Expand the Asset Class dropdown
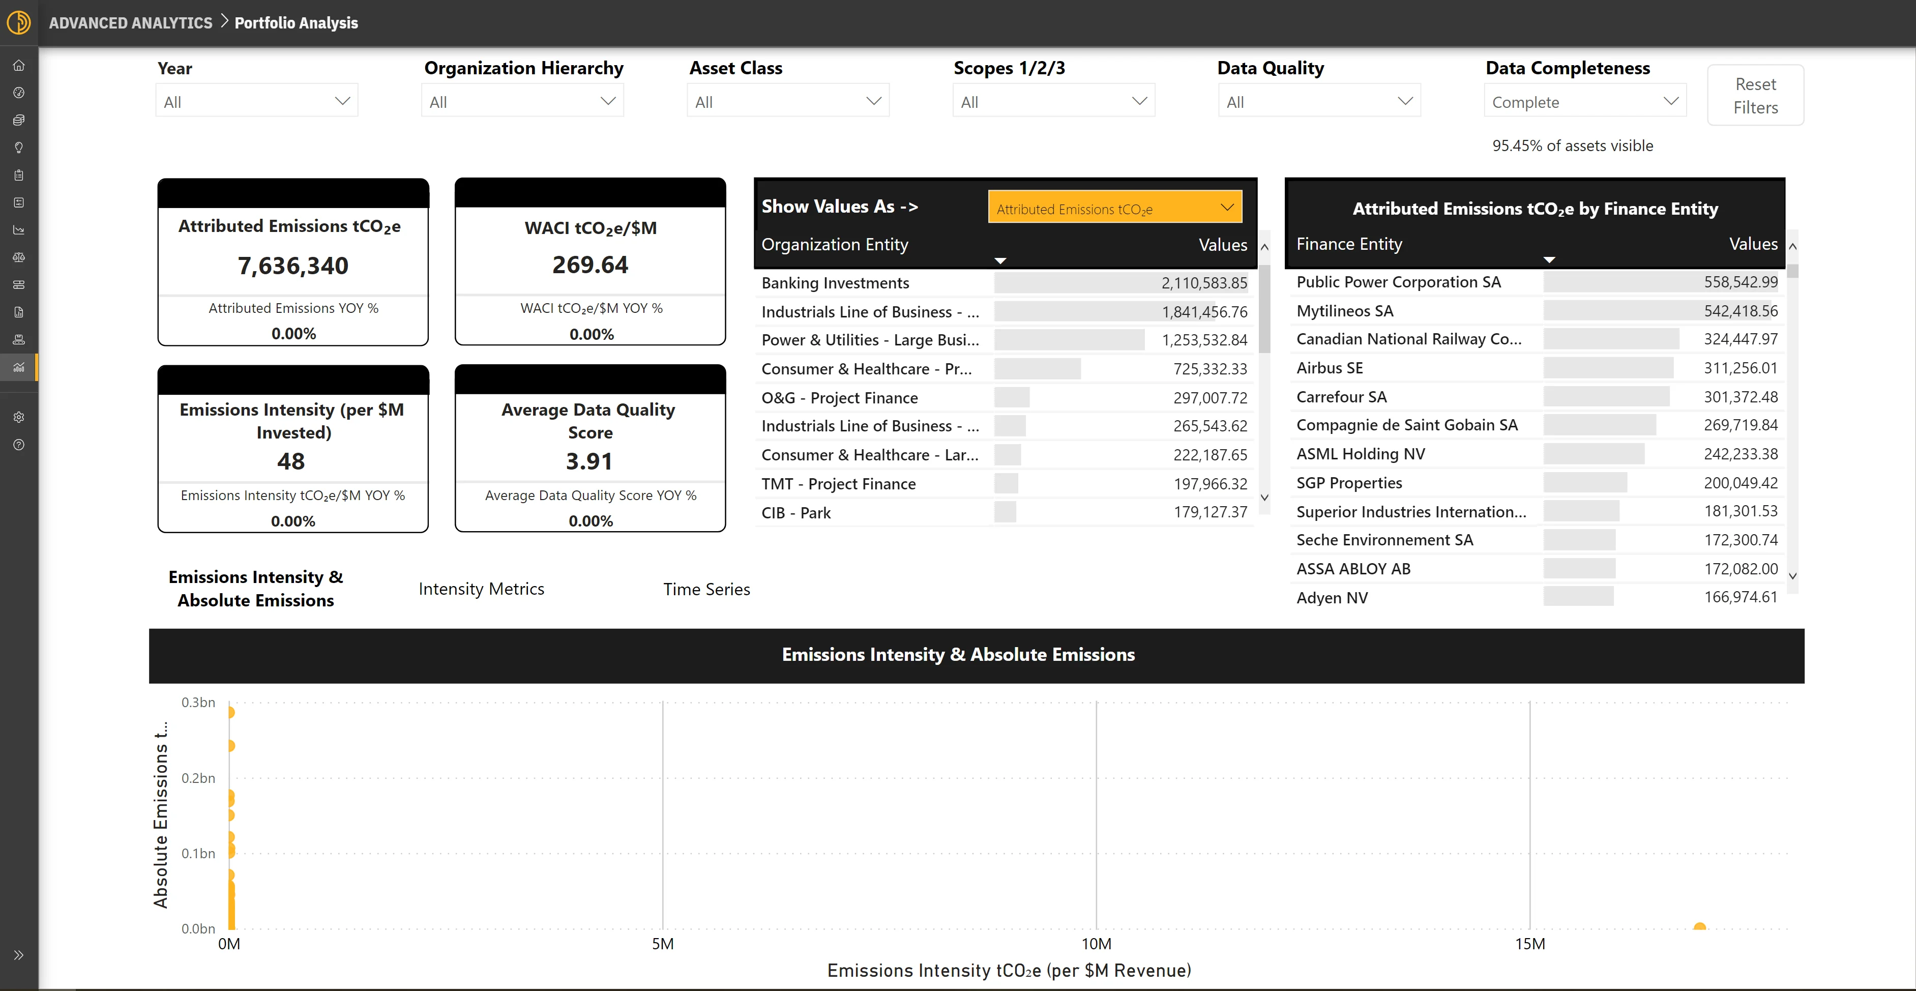The width and height of the screenshot is (1916, 991). coord(788,101)
